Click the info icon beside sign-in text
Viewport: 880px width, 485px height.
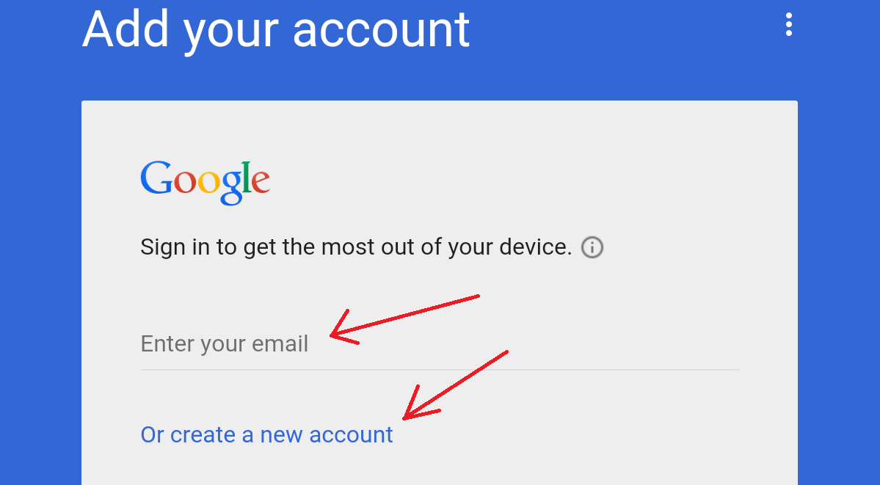(592, 247)
